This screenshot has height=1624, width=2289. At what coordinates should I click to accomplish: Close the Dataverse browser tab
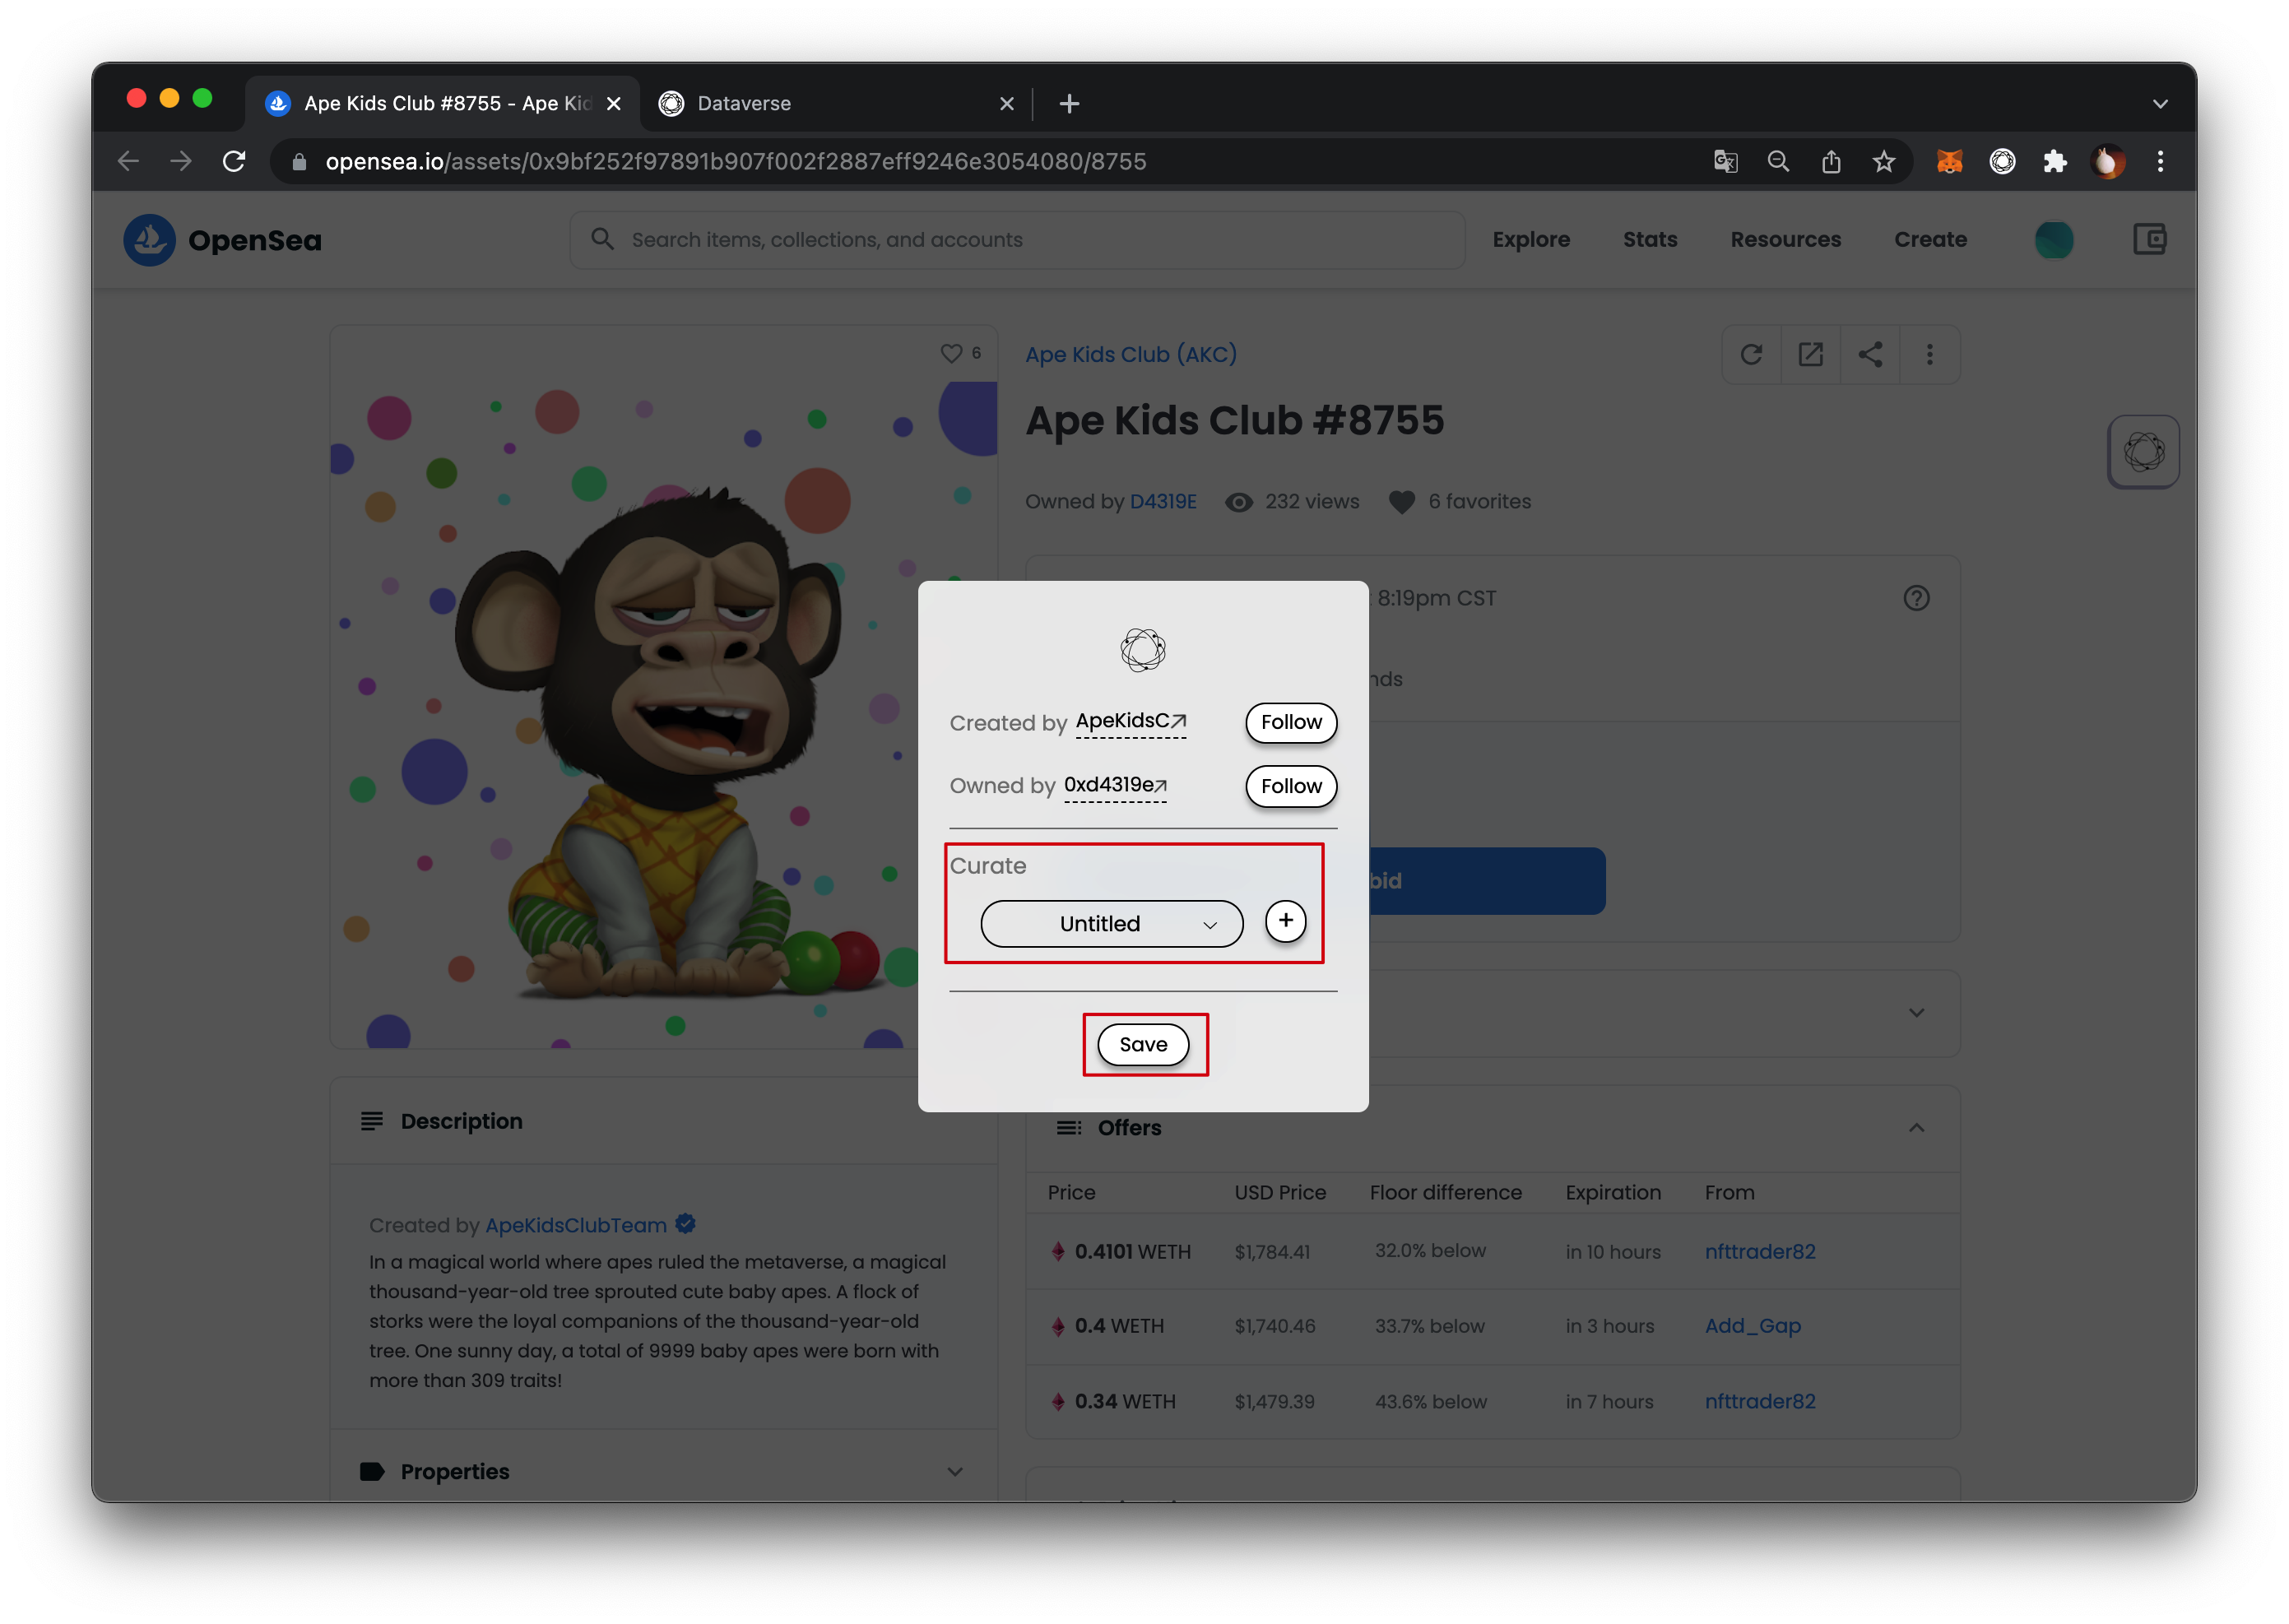(1006, 104)
